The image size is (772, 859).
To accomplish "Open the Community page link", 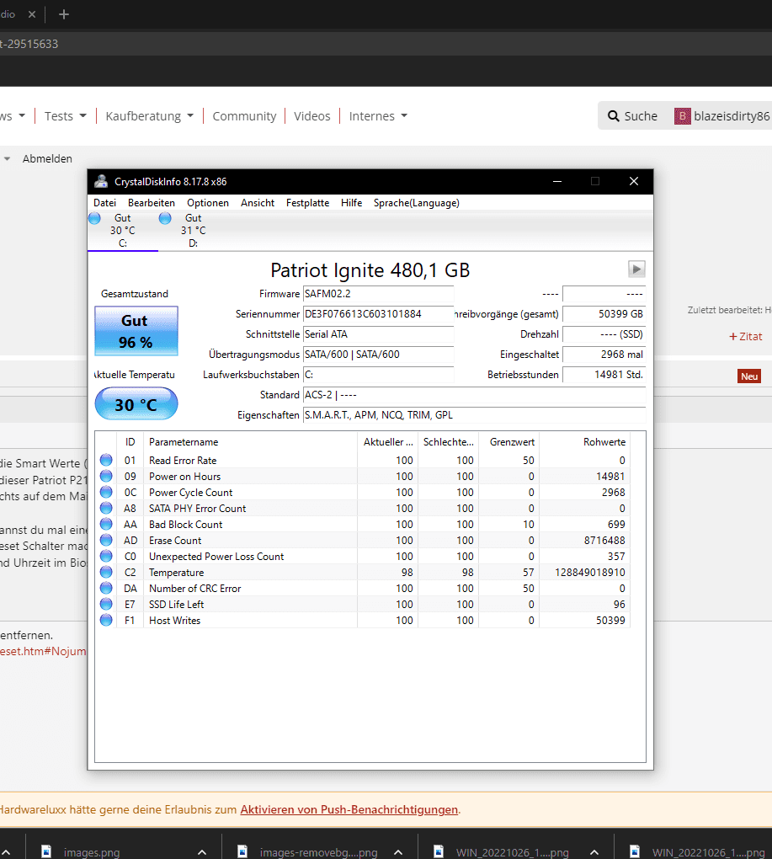I will coord(244,116).
